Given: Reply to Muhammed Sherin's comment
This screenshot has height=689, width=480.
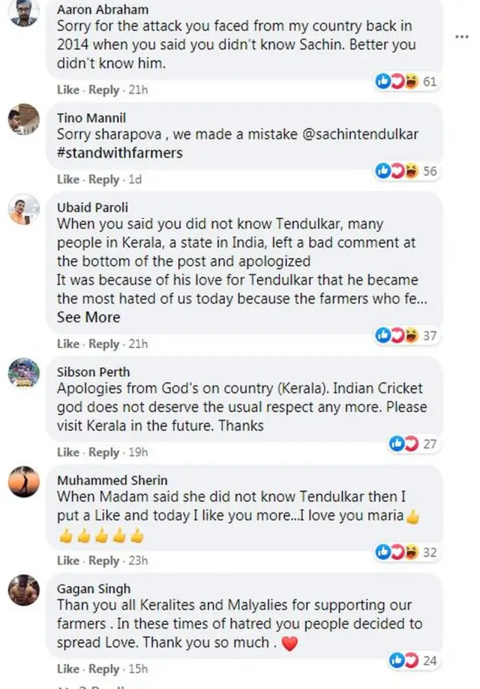Looking at the screenshot, I should pyautogui.click(x=103, y=561).
